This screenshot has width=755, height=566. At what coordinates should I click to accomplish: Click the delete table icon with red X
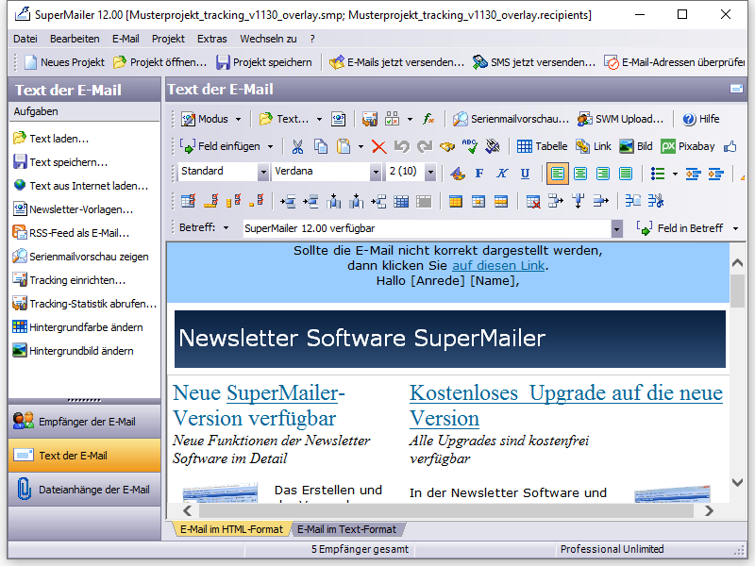(533, 201)
